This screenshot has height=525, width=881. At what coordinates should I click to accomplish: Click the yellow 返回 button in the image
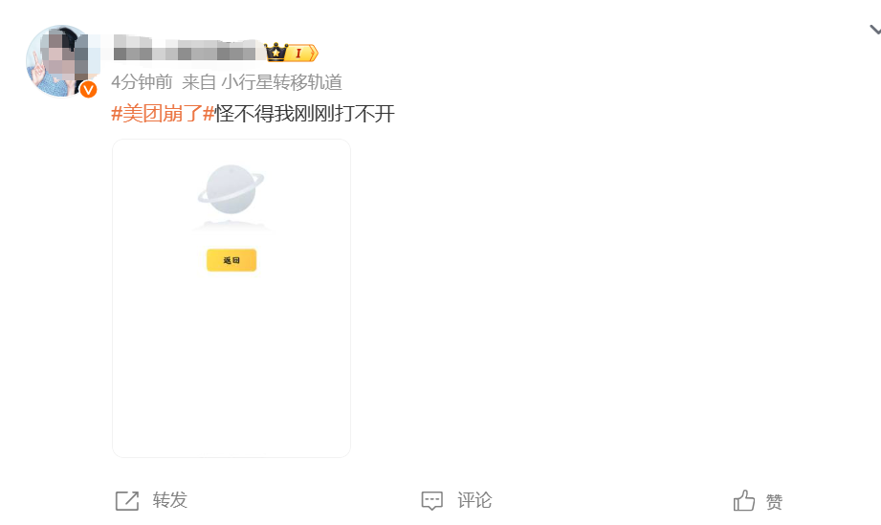pos(231,260)
